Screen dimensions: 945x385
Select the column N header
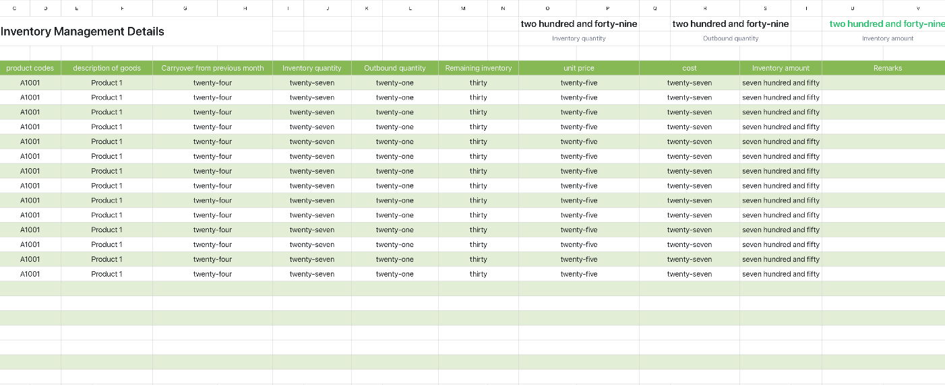point(504,8)
